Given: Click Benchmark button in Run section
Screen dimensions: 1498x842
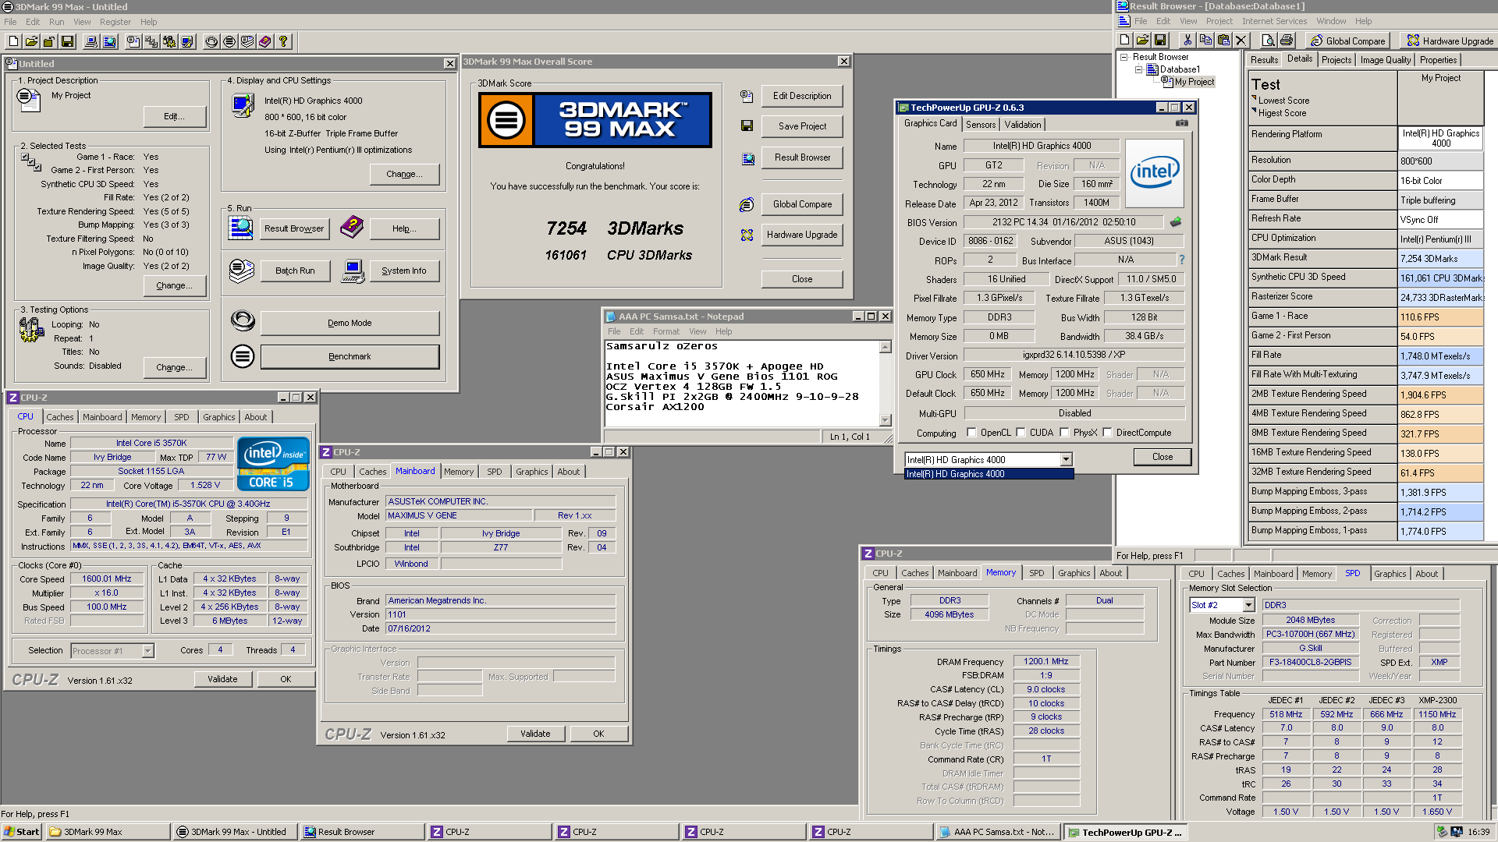Looking at the screenshot, I should (x=350, y=356).
